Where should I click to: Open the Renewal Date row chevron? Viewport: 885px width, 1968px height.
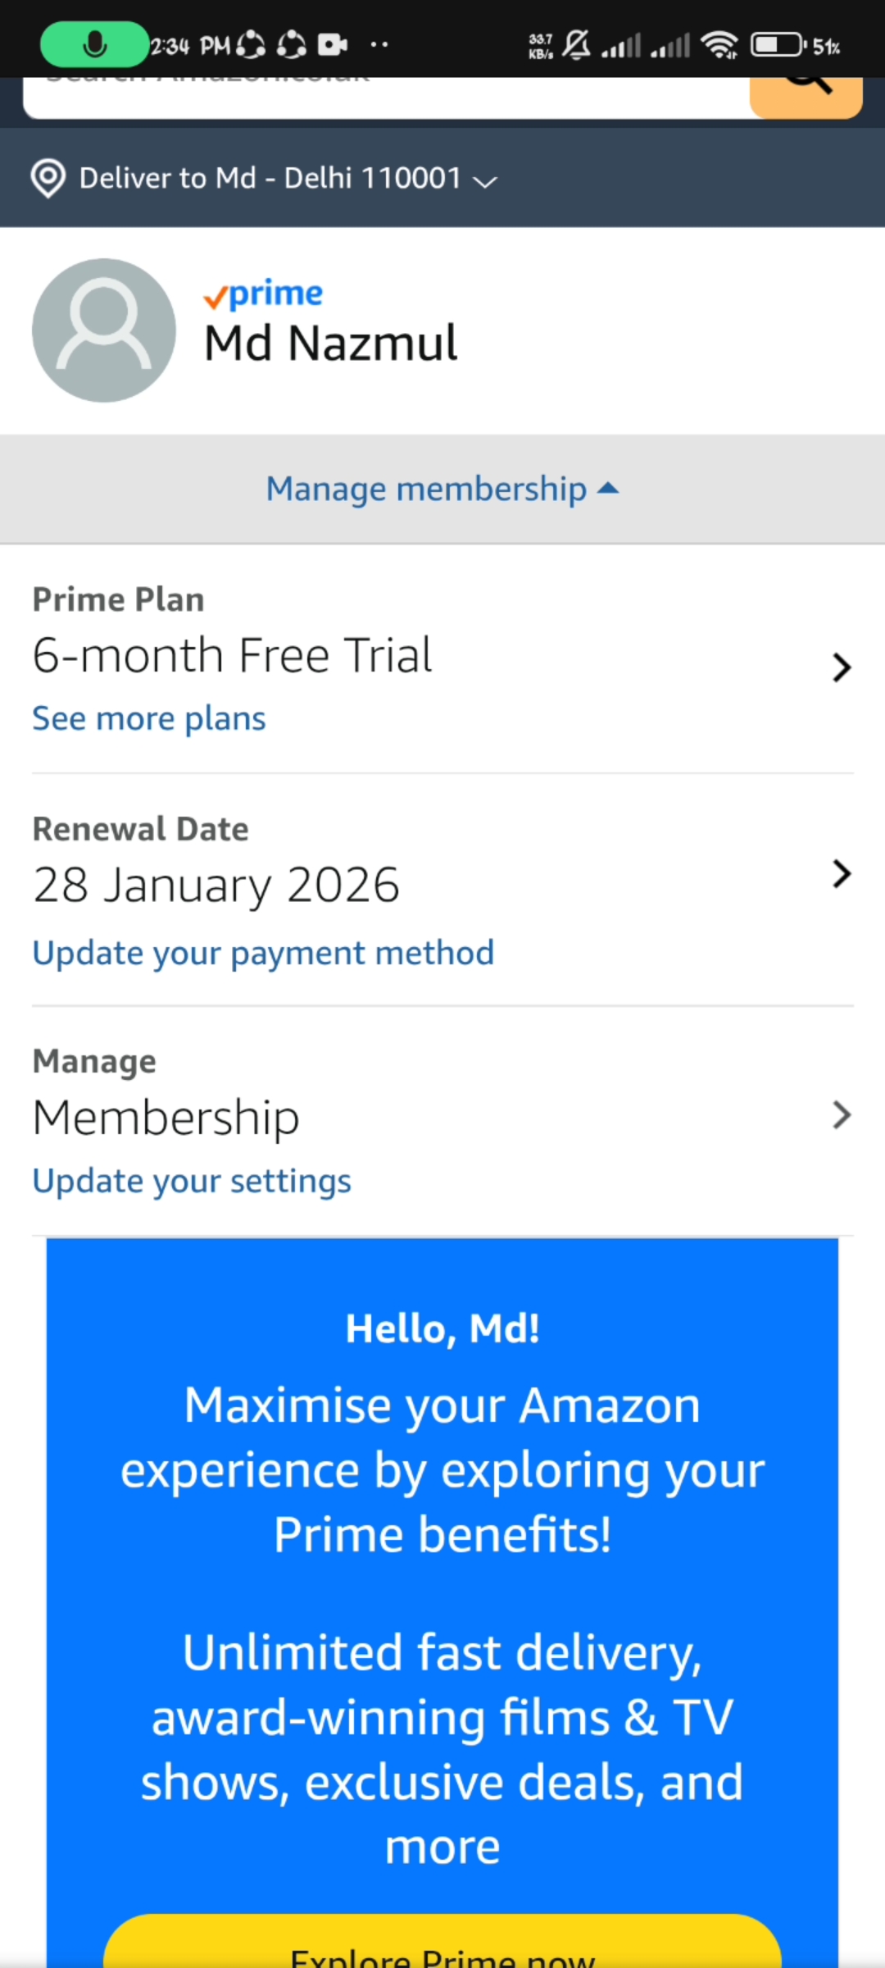pyautogui.click(x=841, y=874)
